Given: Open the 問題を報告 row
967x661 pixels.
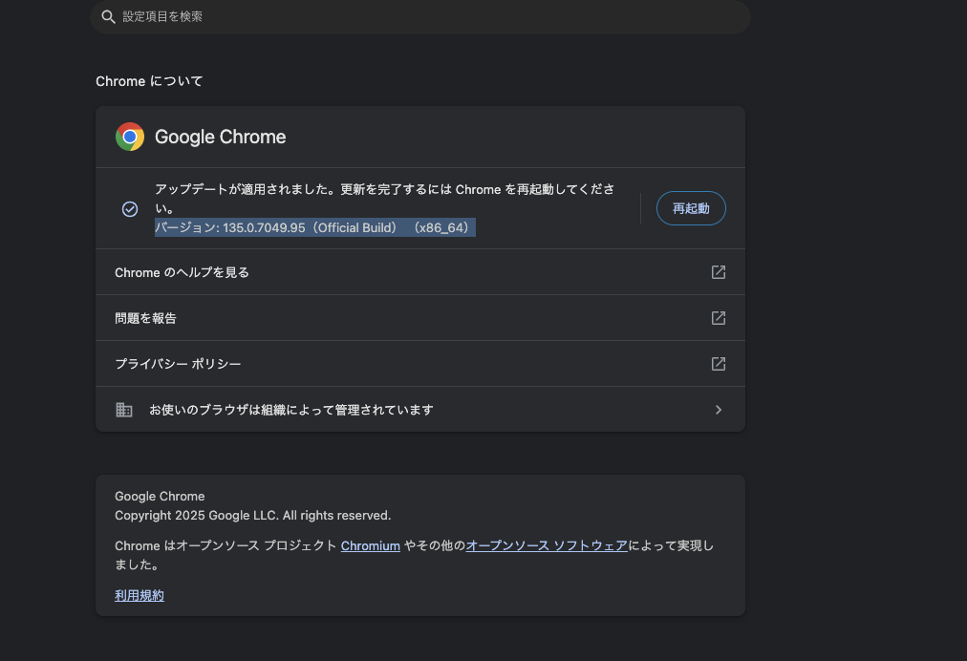Looking at the screenshot, I should click(x=420, y=317).
